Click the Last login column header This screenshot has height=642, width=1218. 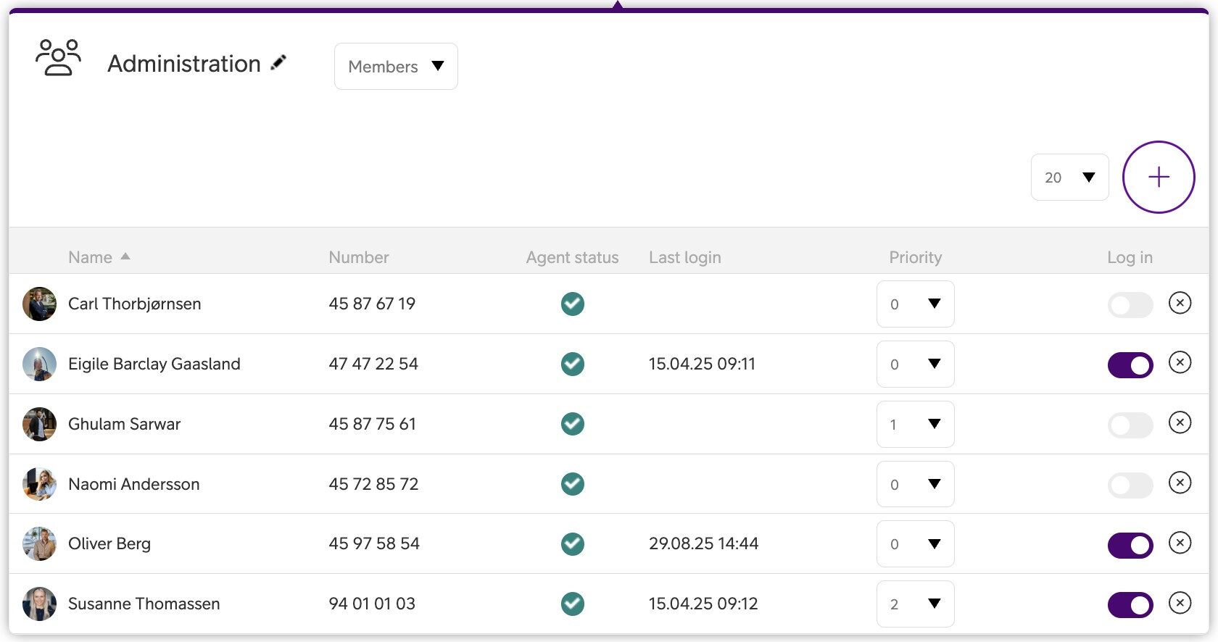point(684,257)
